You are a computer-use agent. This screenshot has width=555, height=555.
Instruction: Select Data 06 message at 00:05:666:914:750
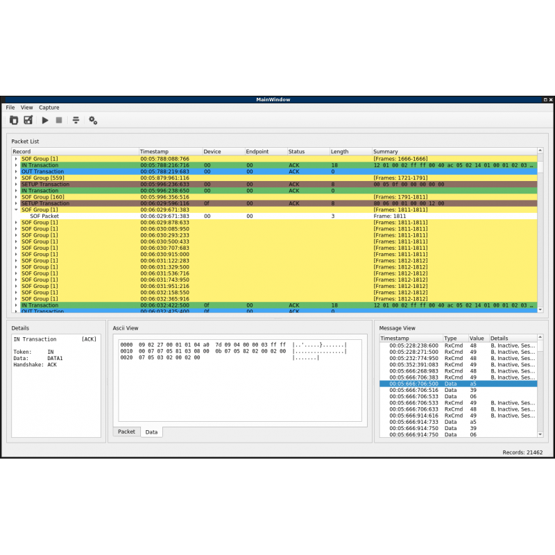pyautogui.click(x=459, y=435)
